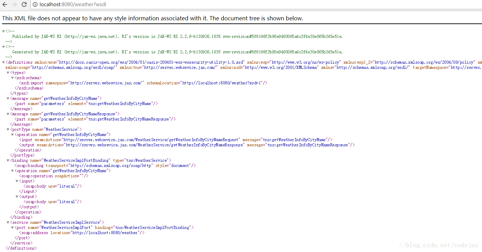Viewport: 482px width, 252px height.
Task: Reload the page with the refresh icon
Action: [24, 4]
